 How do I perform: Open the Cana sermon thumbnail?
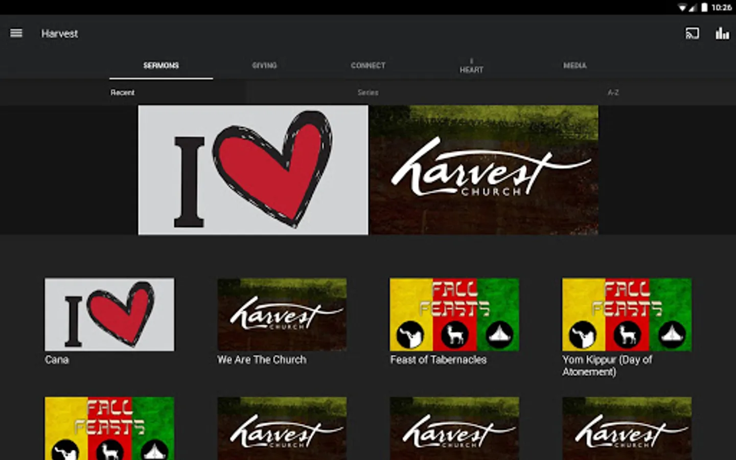[x=109, y=314]
